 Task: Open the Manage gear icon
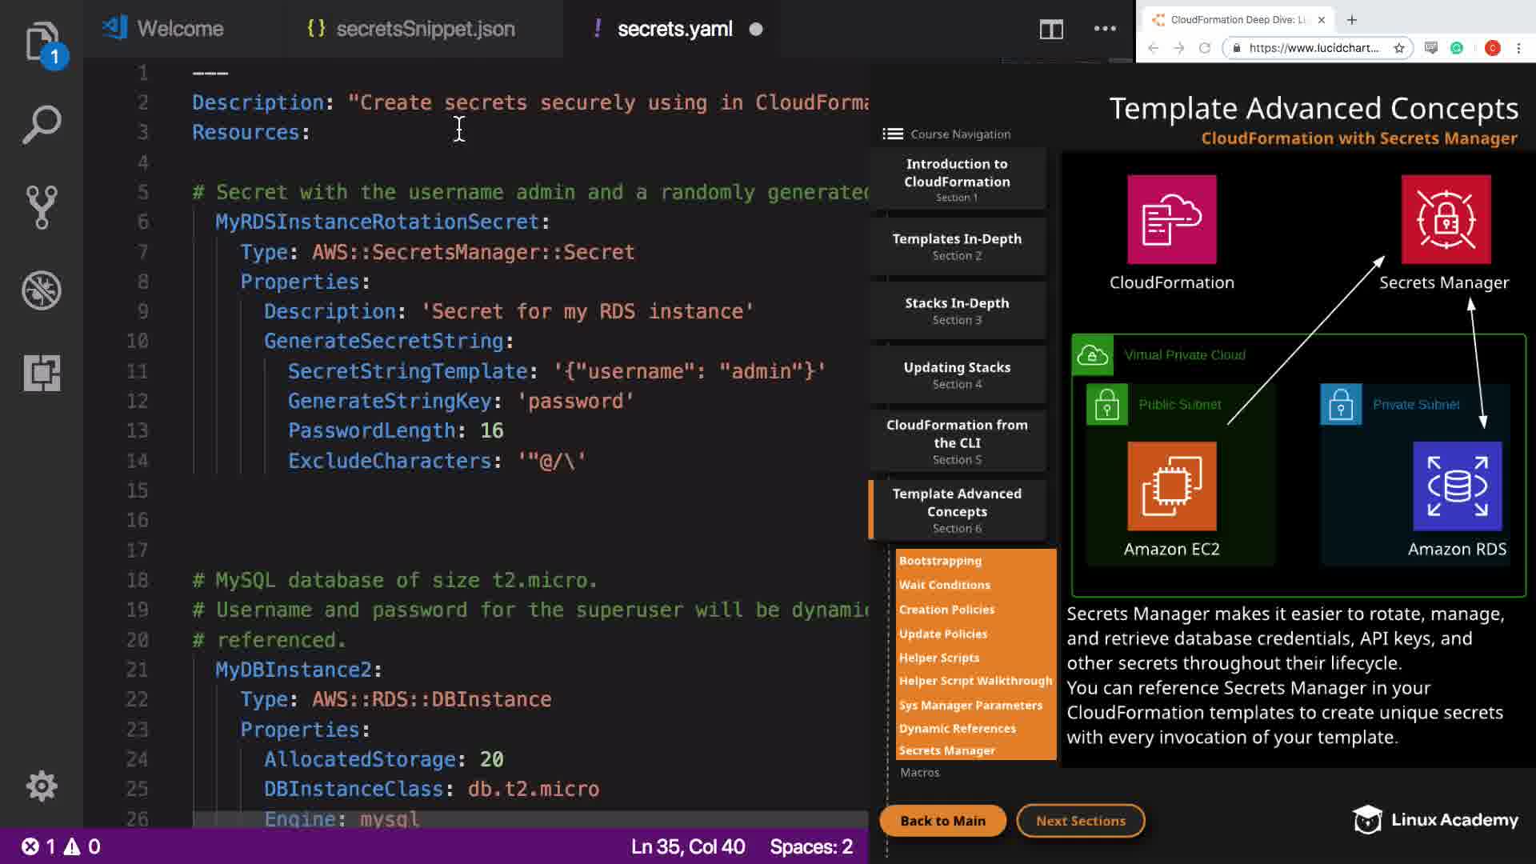pyautogui.click(x=42, y=786)
